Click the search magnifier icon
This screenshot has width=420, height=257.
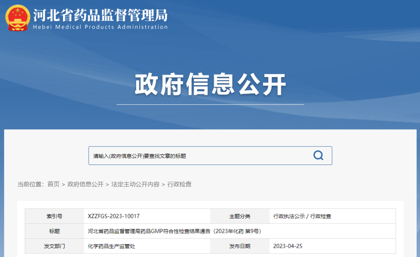click(x=318, y=156)
